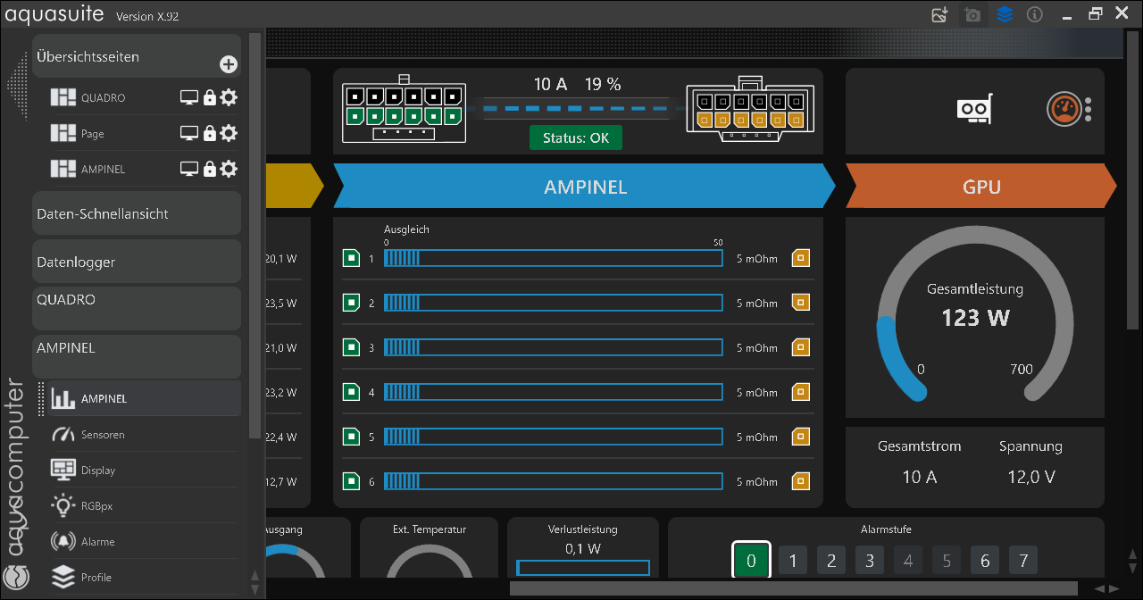
Task: Select alarm level 3 button
Action: click(870, 561)
